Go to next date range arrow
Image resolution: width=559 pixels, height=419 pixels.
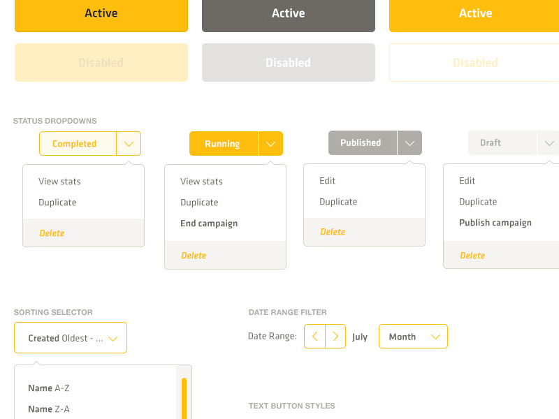point(335,336)
